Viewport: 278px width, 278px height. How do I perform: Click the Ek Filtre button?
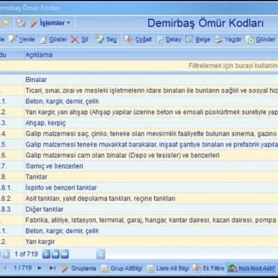point(208,268)
